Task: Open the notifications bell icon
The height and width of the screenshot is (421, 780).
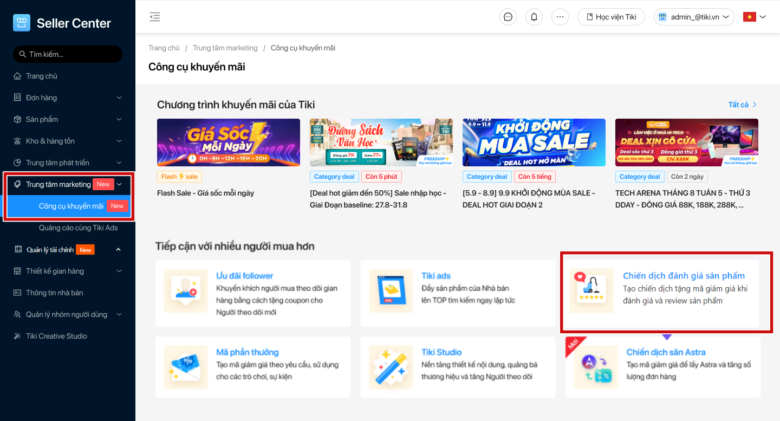Action: (534, 17)
